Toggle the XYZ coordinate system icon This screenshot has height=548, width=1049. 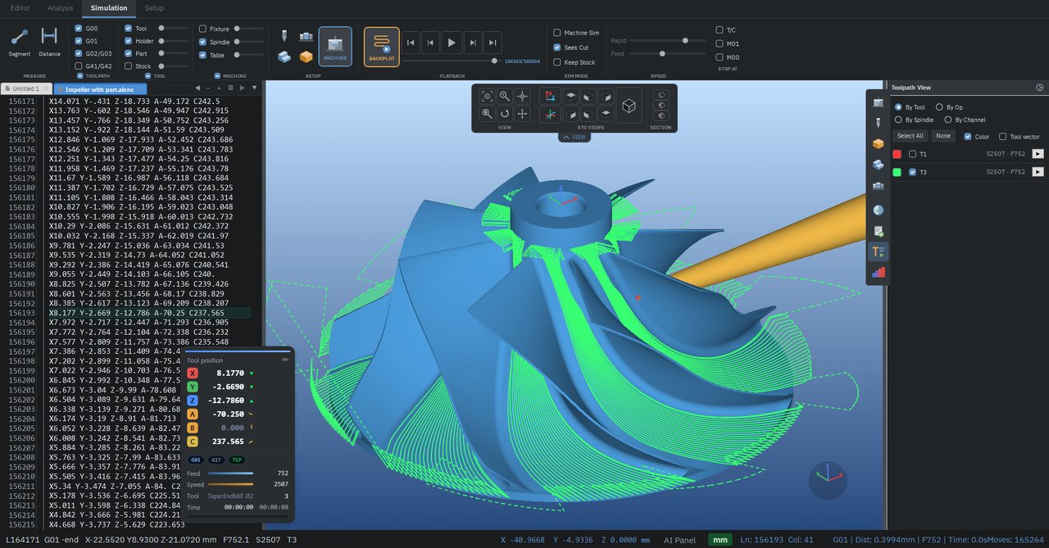point(551,96)
